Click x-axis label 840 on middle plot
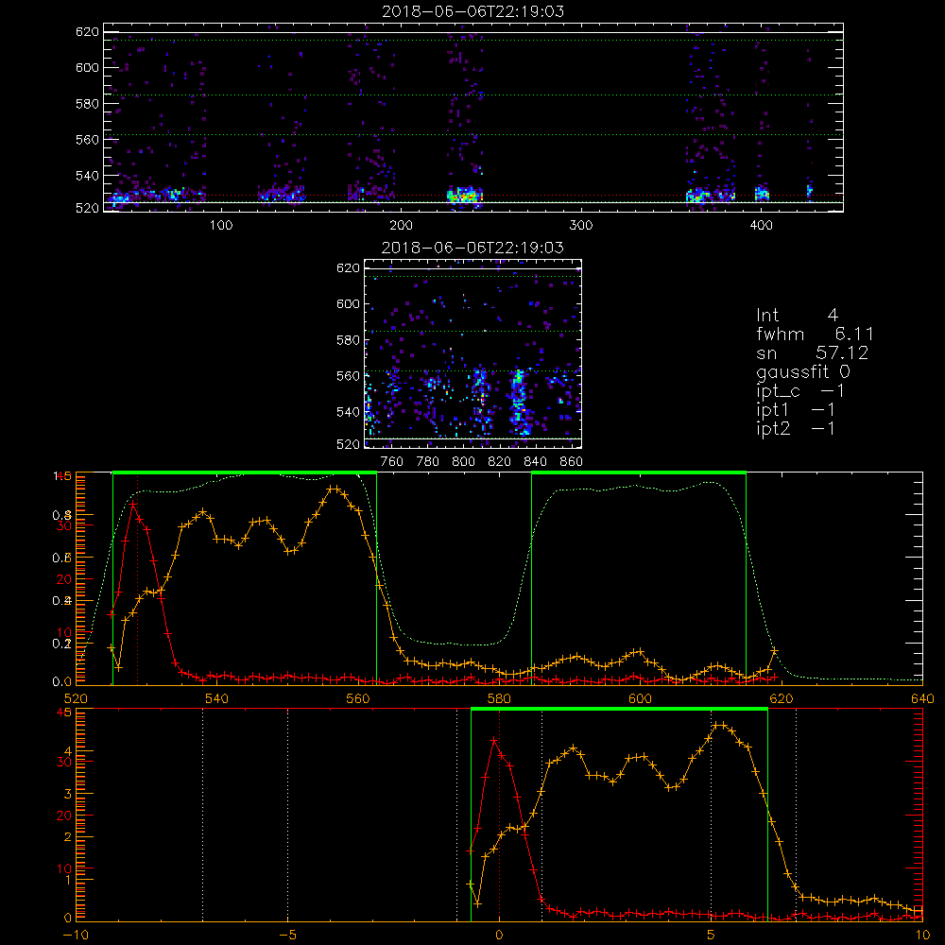The width and height of the screenshot is (945, 945). tap(535, 462)
